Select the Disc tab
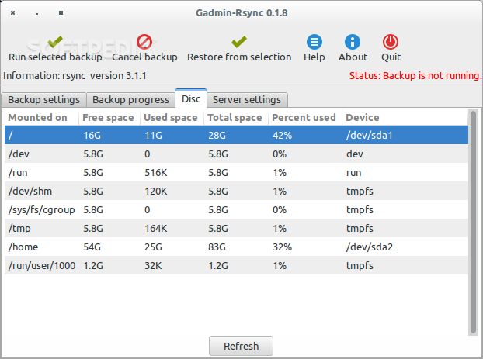Viewport: 483px width, 359px height. click(191, 98)
